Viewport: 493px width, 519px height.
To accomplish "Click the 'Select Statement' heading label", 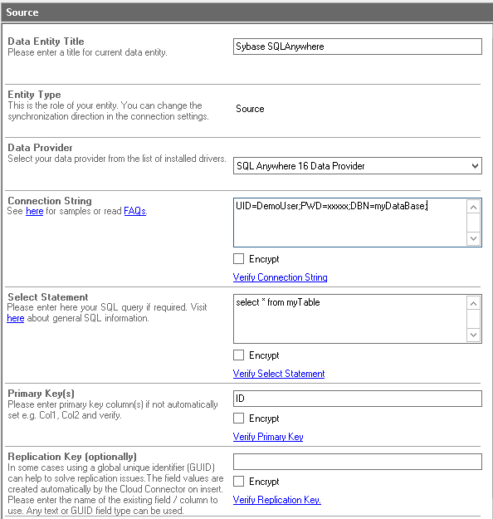I will click(x=48, y=297).
